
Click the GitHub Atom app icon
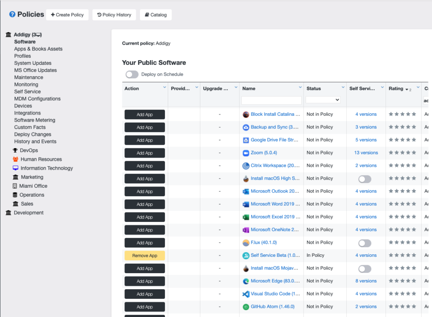246,307
